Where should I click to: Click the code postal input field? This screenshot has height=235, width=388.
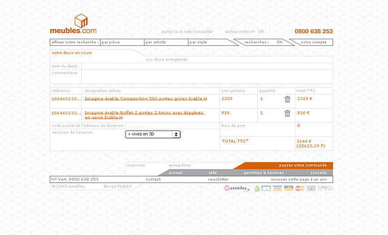pos(172,126)
